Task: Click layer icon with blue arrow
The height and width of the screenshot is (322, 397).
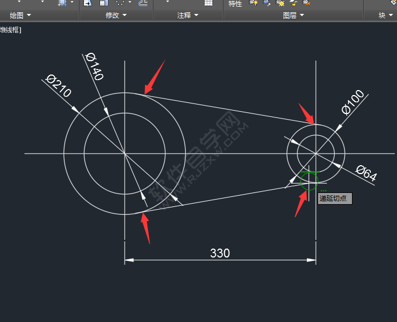Action: [x=267, y=3]
